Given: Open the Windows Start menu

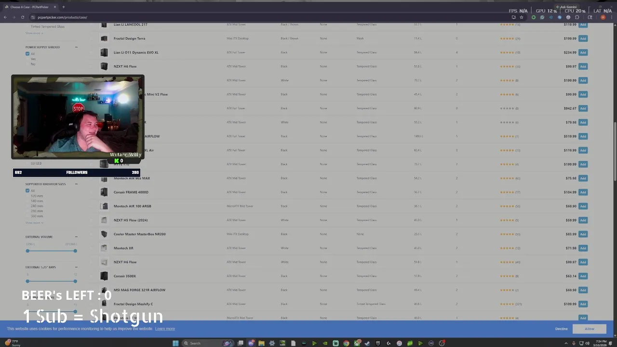Looking at the screenshot, I should tap(175, 343).
